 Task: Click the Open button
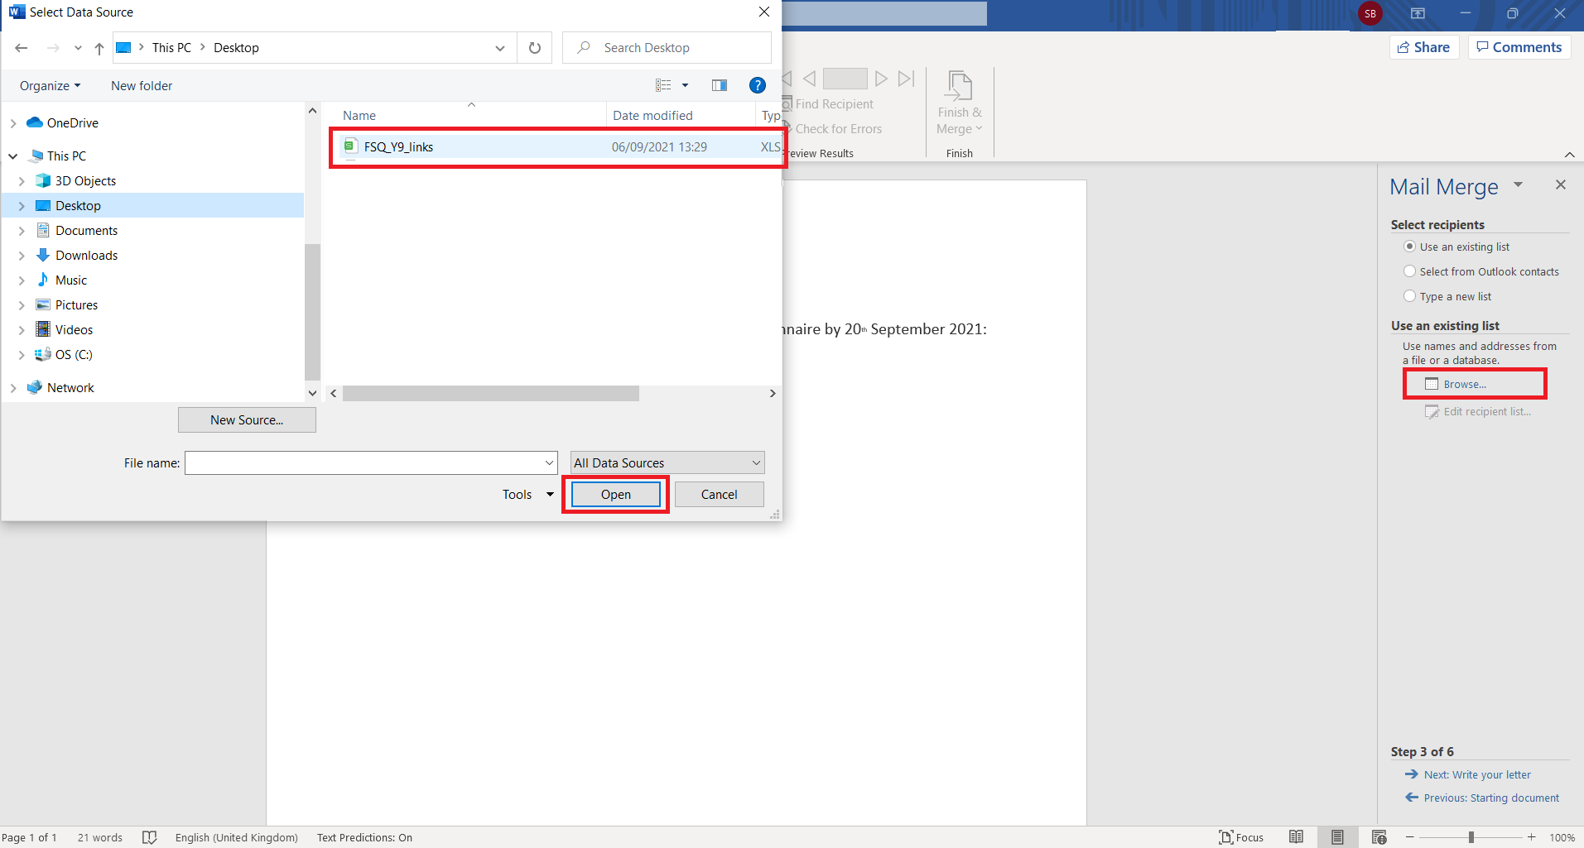click(615, 495)
